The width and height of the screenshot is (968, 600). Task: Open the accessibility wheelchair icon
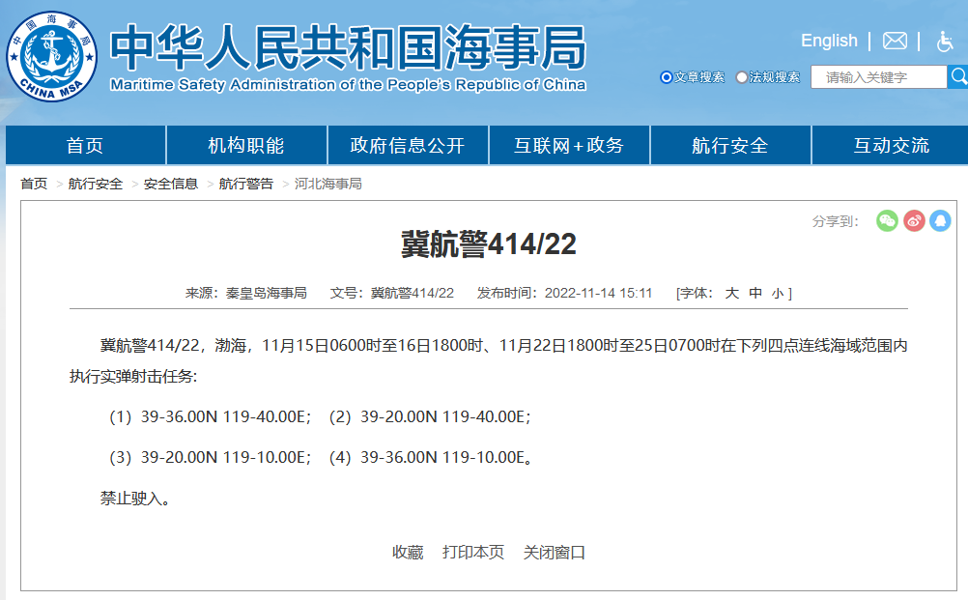tap(945, 42)
